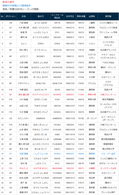The height and width of the screenshot is (195, 119).
Task: Click the blue ISHIDA uniform name
Action: 57,154
